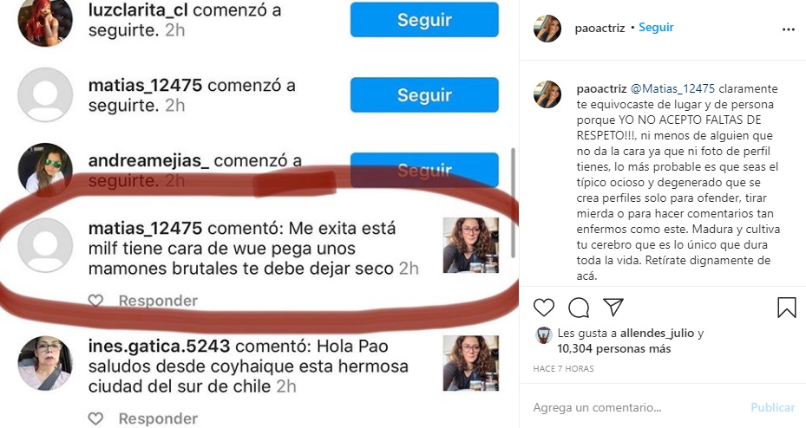Click Seguir link beside paoactriz header

point(656,27)
